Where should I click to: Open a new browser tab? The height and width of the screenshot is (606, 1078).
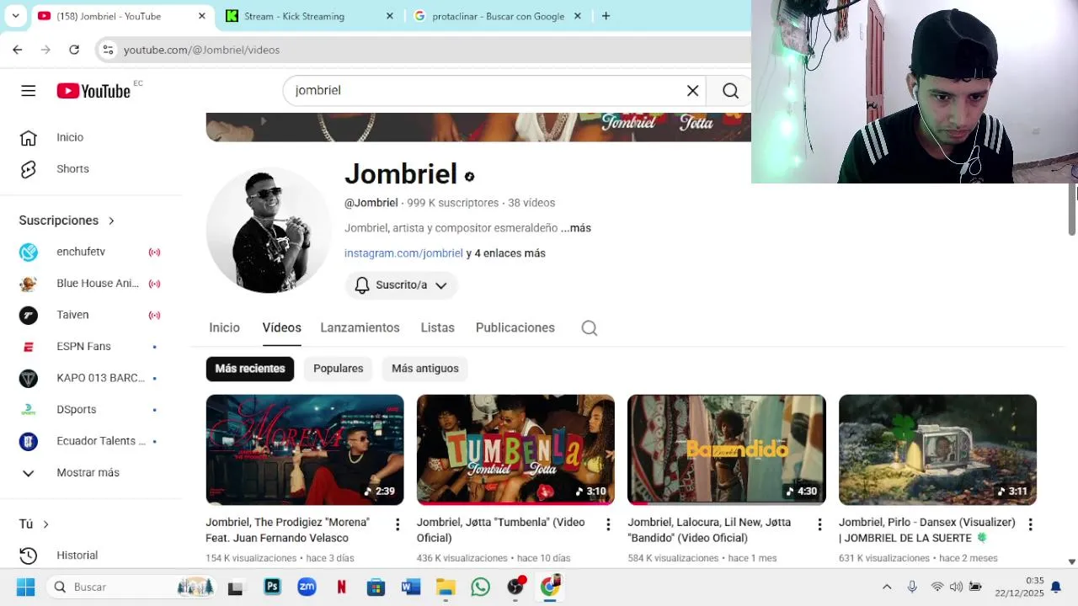tap(606, 16)
